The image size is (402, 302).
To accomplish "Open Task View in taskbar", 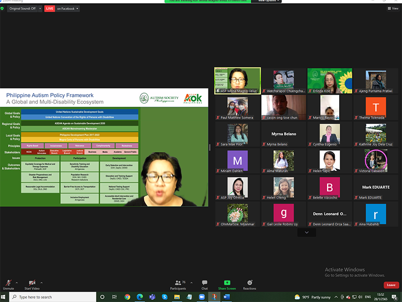I will coord(115,297).
